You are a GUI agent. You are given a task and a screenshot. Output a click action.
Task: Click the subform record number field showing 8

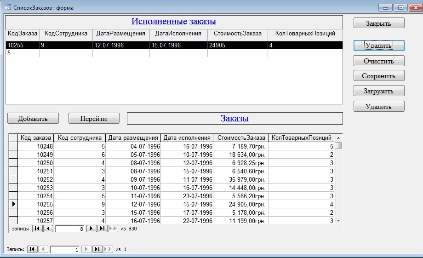pyautogui.click(x=70, y=229)
